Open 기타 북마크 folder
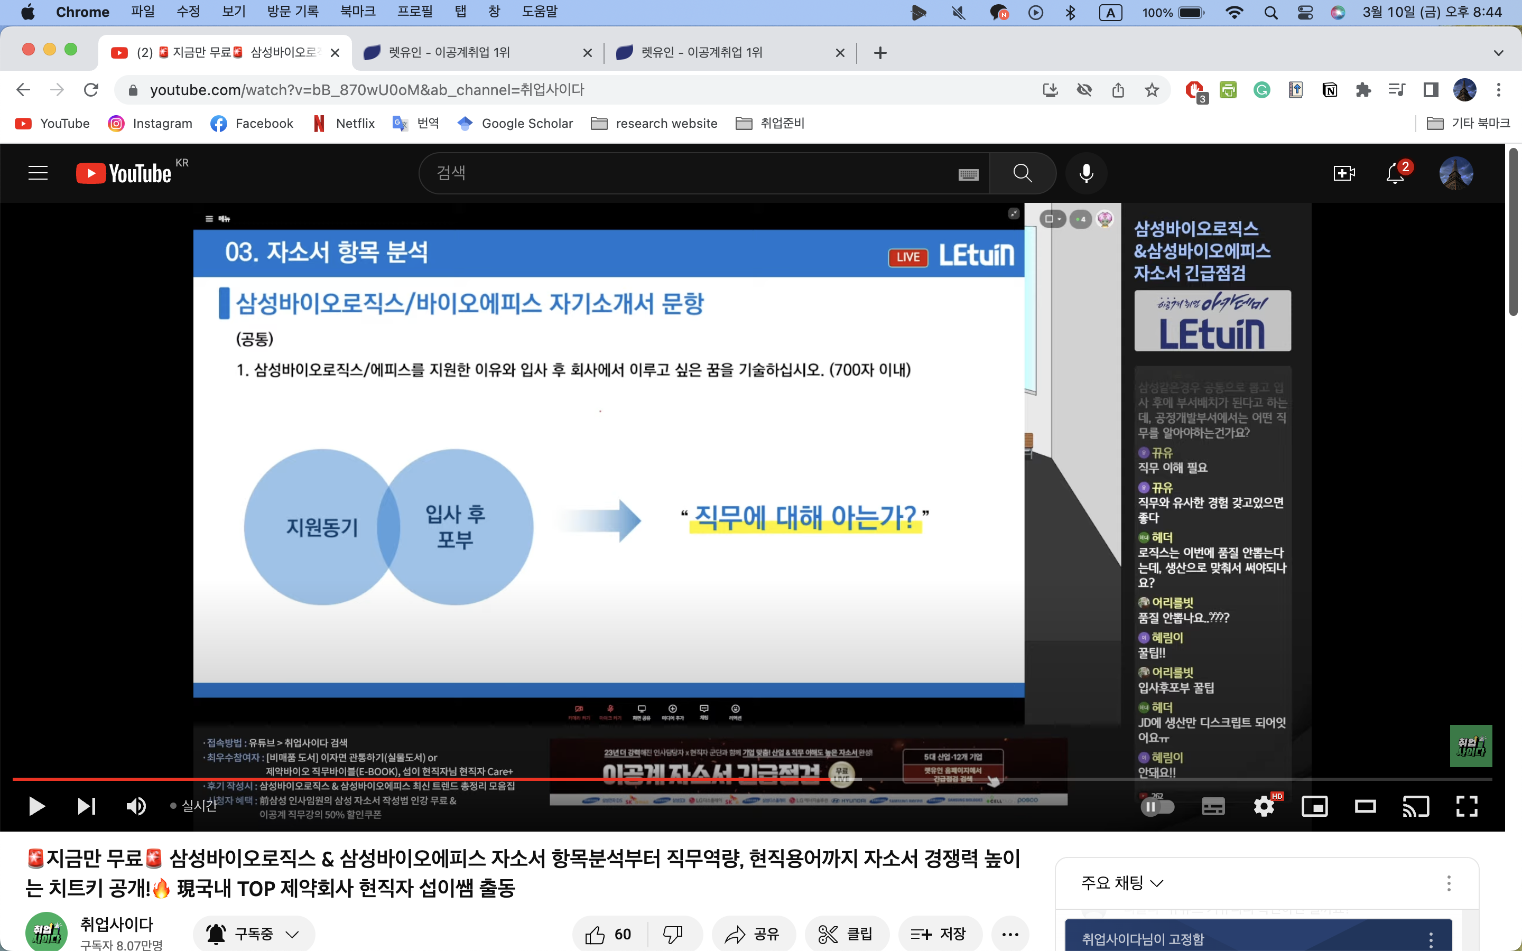The height and width of the screenshot is (951, 1522). coord(1469,123)
